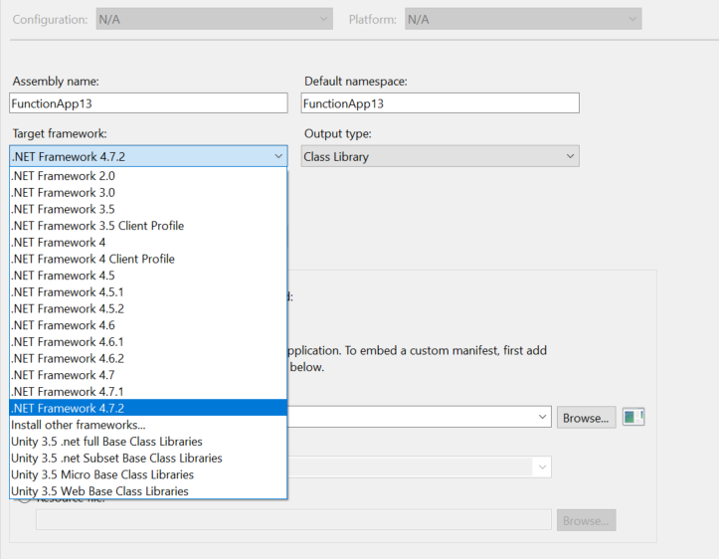The width and height of the screenshot is (719, 559).
Task: Pick Unity 3.5 Micro Base Class Libraries
Action: tap(148, 474)
